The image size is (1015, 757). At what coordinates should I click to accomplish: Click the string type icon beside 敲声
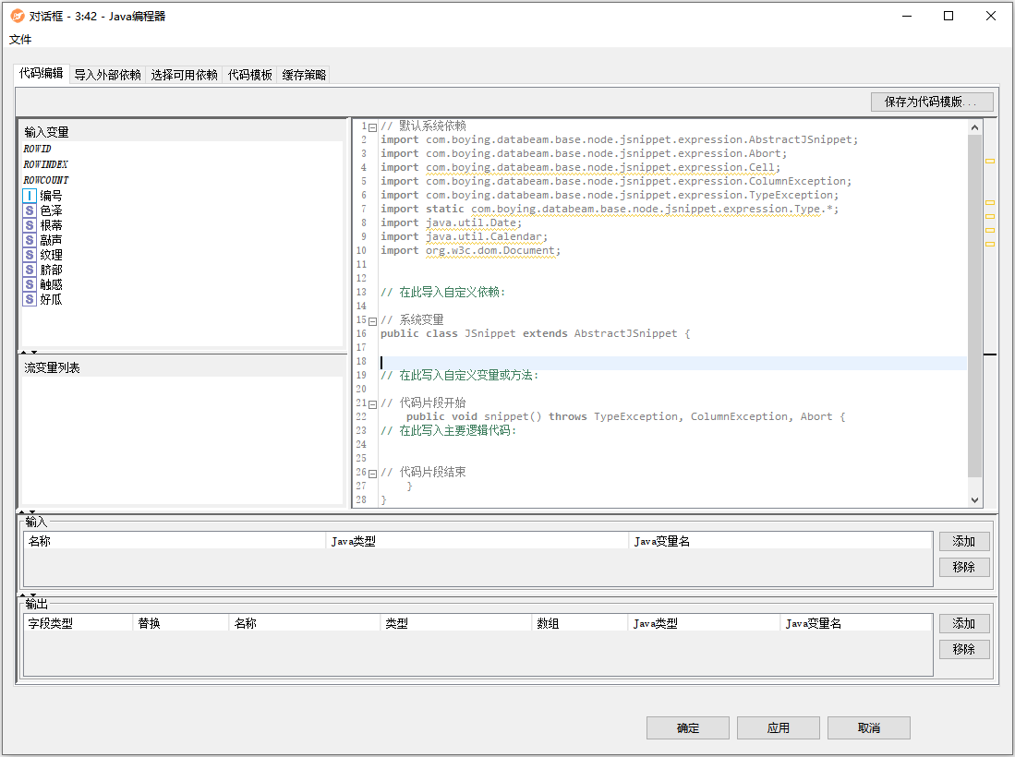30,240
